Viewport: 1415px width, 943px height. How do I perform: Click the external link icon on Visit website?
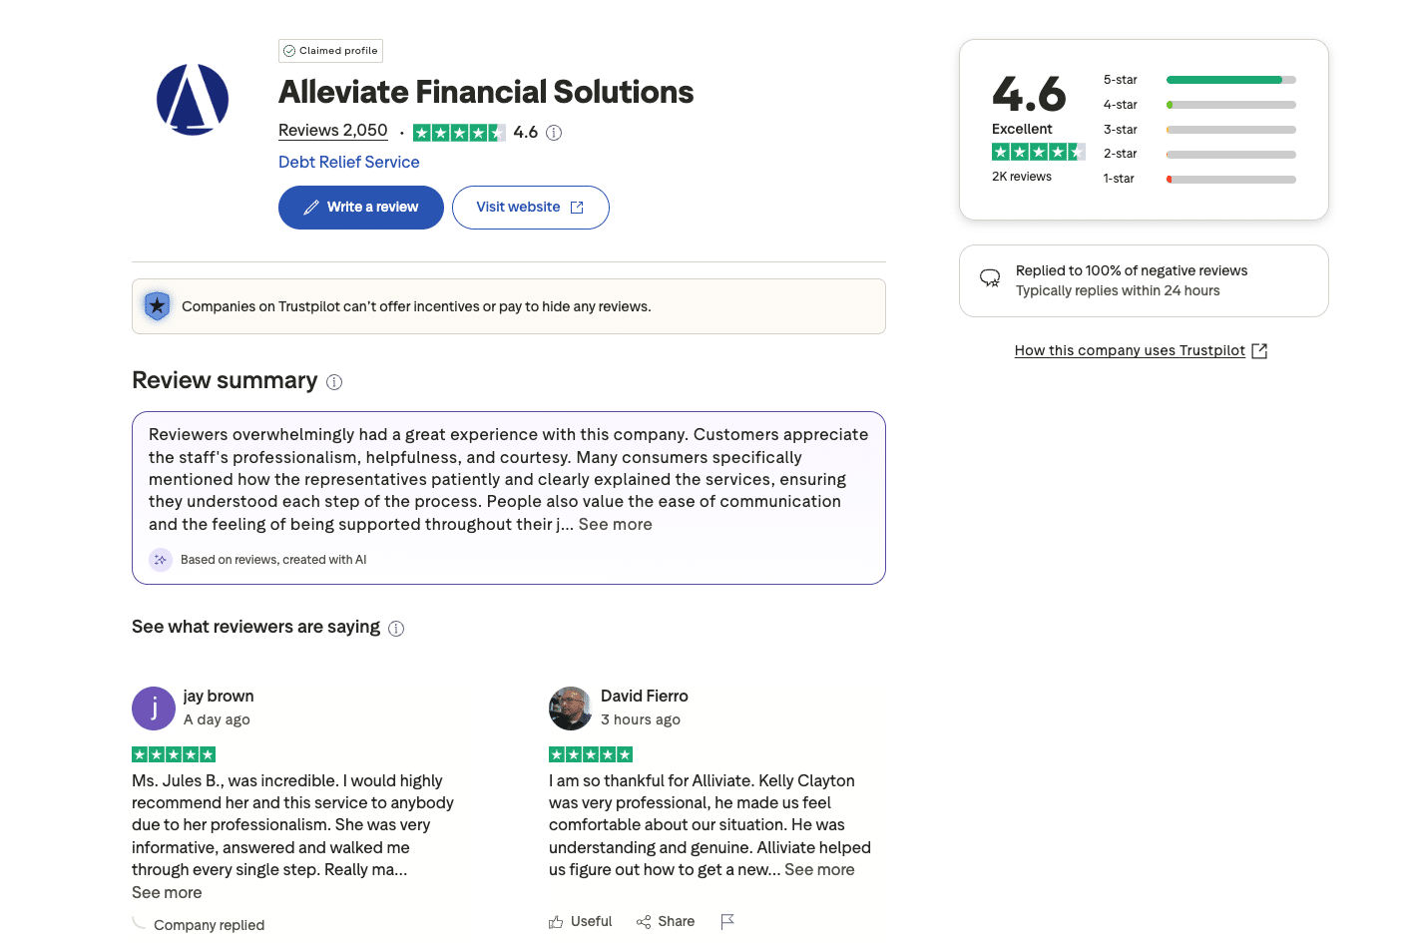click(x=577, y=207)
